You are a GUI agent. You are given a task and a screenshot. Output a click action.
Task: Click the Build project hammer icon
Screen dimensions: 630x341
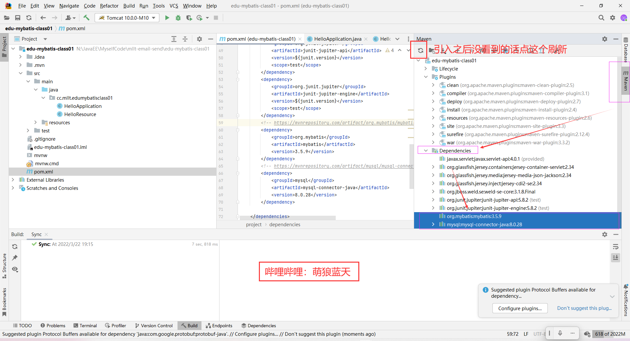click(86, 18)
